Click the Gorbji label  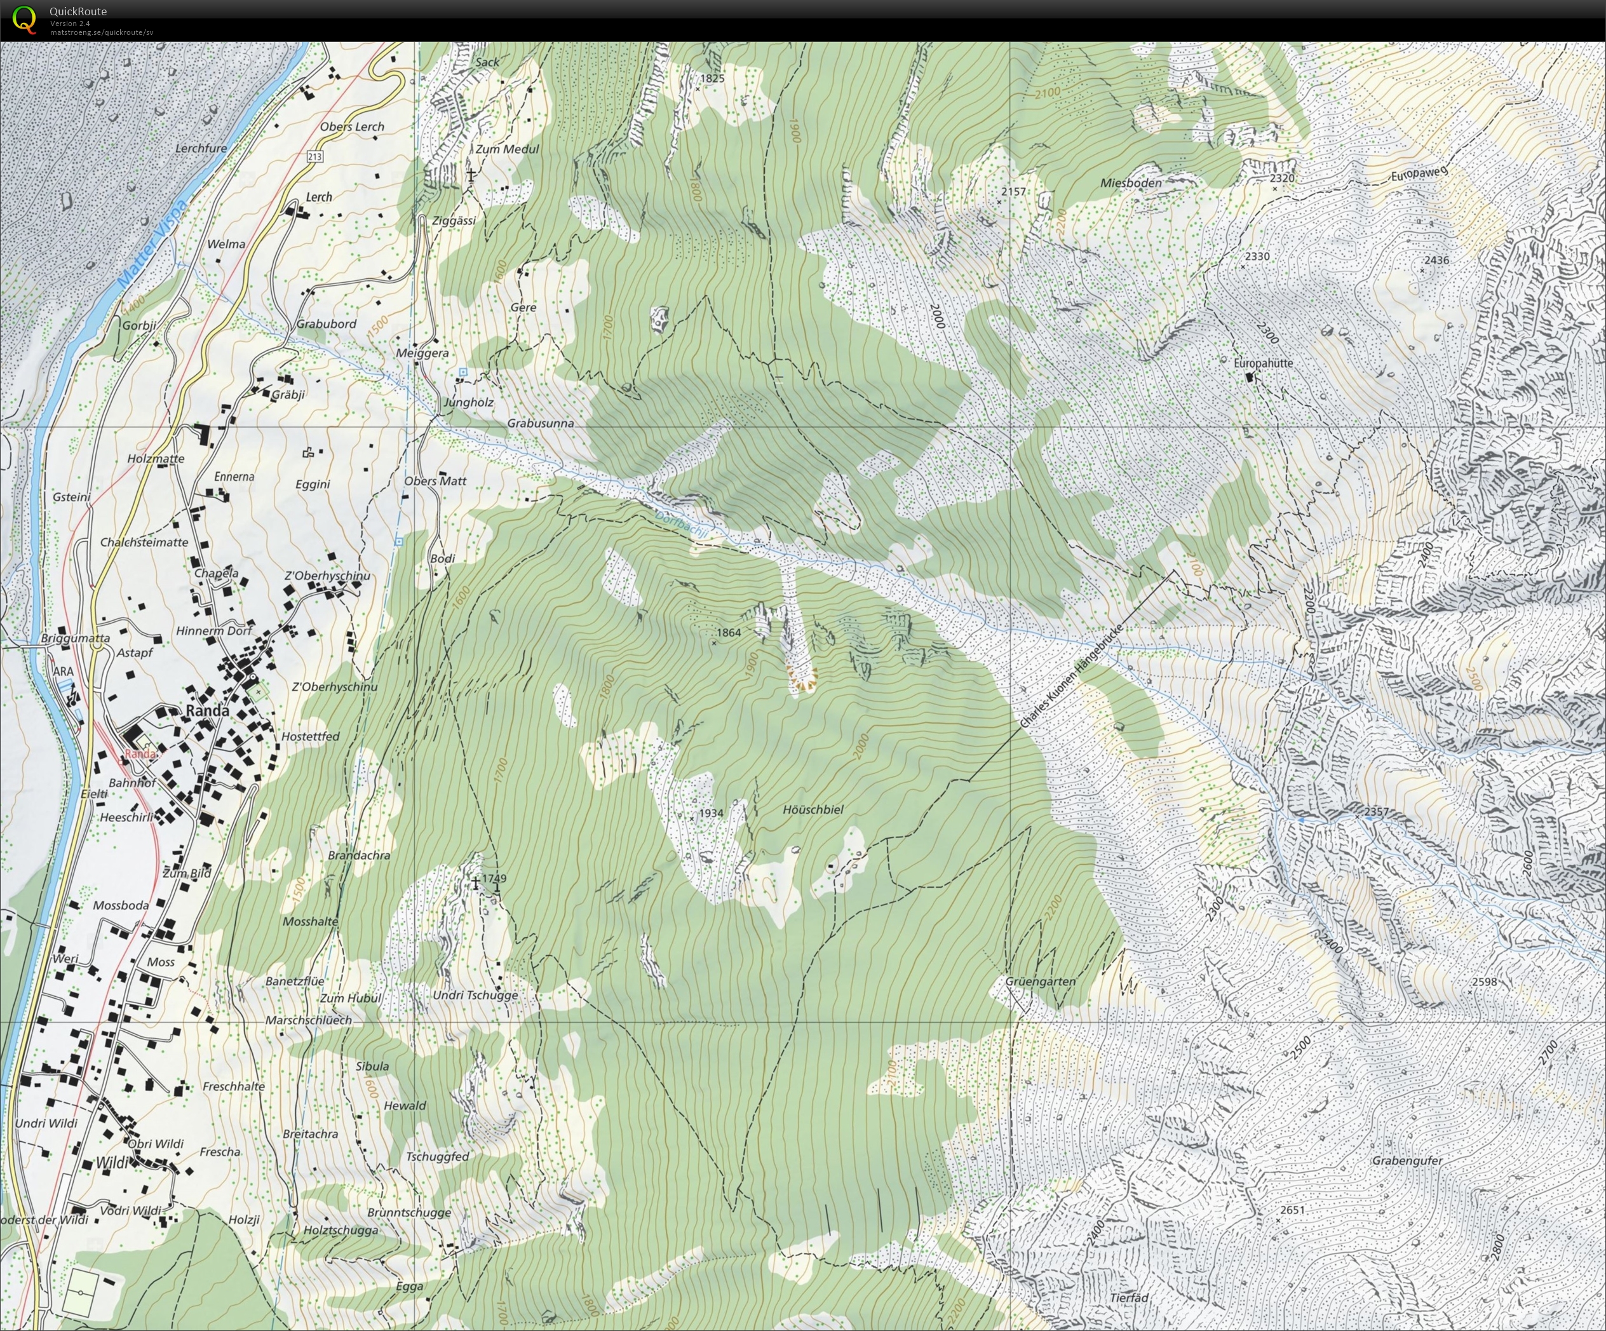pyautogui.click(x=139, y=325)
